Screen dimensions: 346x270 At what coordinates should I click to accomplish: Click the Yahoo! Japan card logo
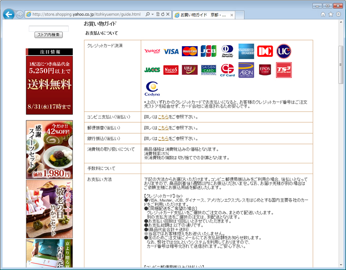point(152,51)
